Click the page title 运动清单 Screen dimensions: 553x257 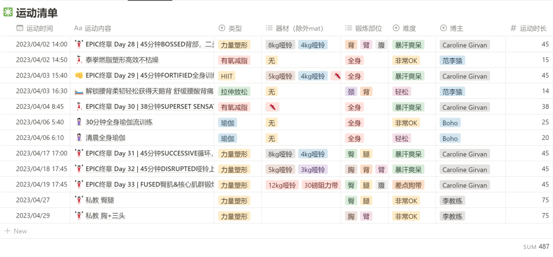[37, 13]
